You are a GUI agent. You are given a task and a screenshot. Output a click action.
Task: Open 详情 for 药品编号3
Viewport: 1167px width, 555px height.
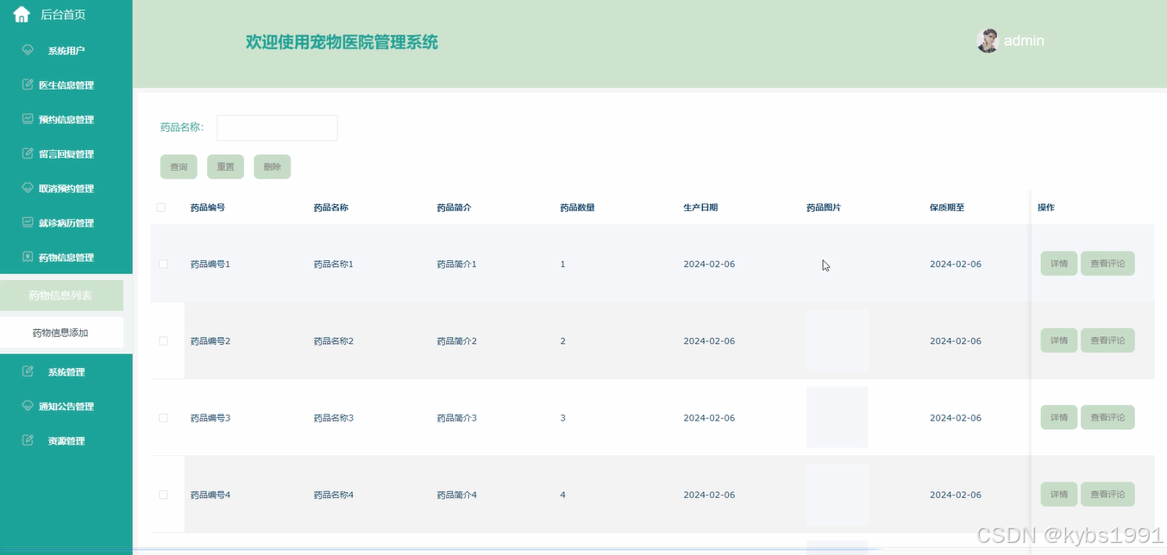1058,417
